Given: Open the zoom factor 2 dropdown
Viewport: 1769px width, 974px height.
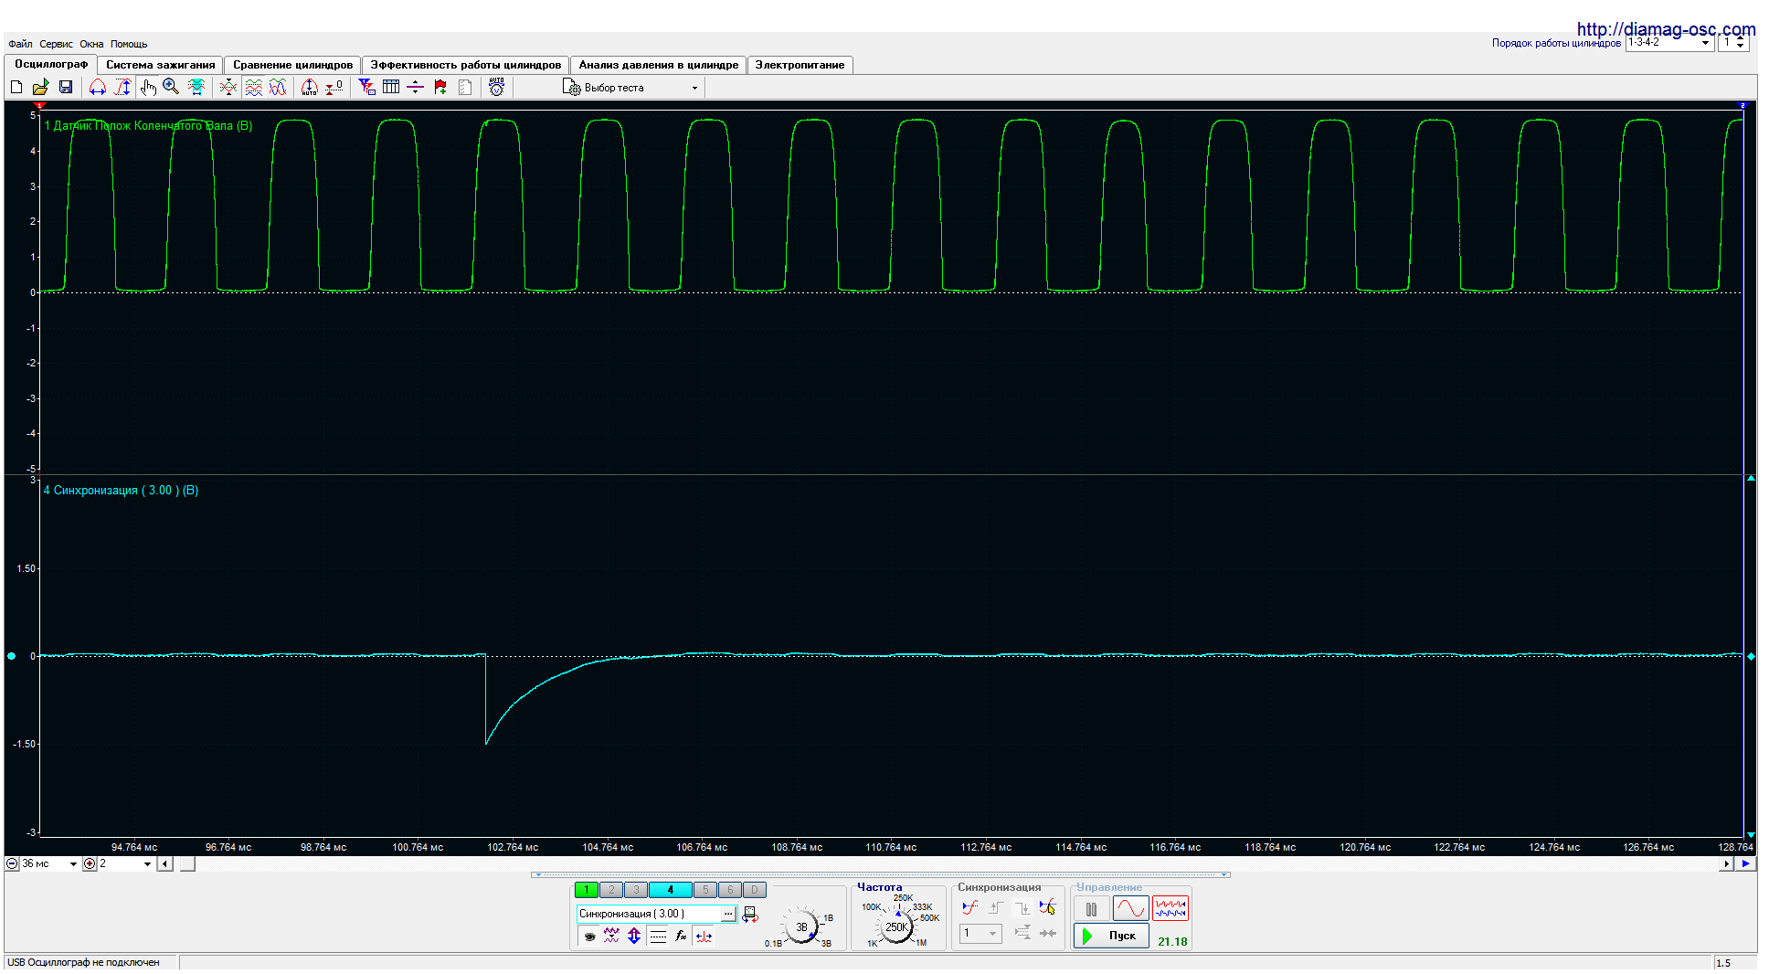Looking at the screenshot, I should click(x=125, y=863).
